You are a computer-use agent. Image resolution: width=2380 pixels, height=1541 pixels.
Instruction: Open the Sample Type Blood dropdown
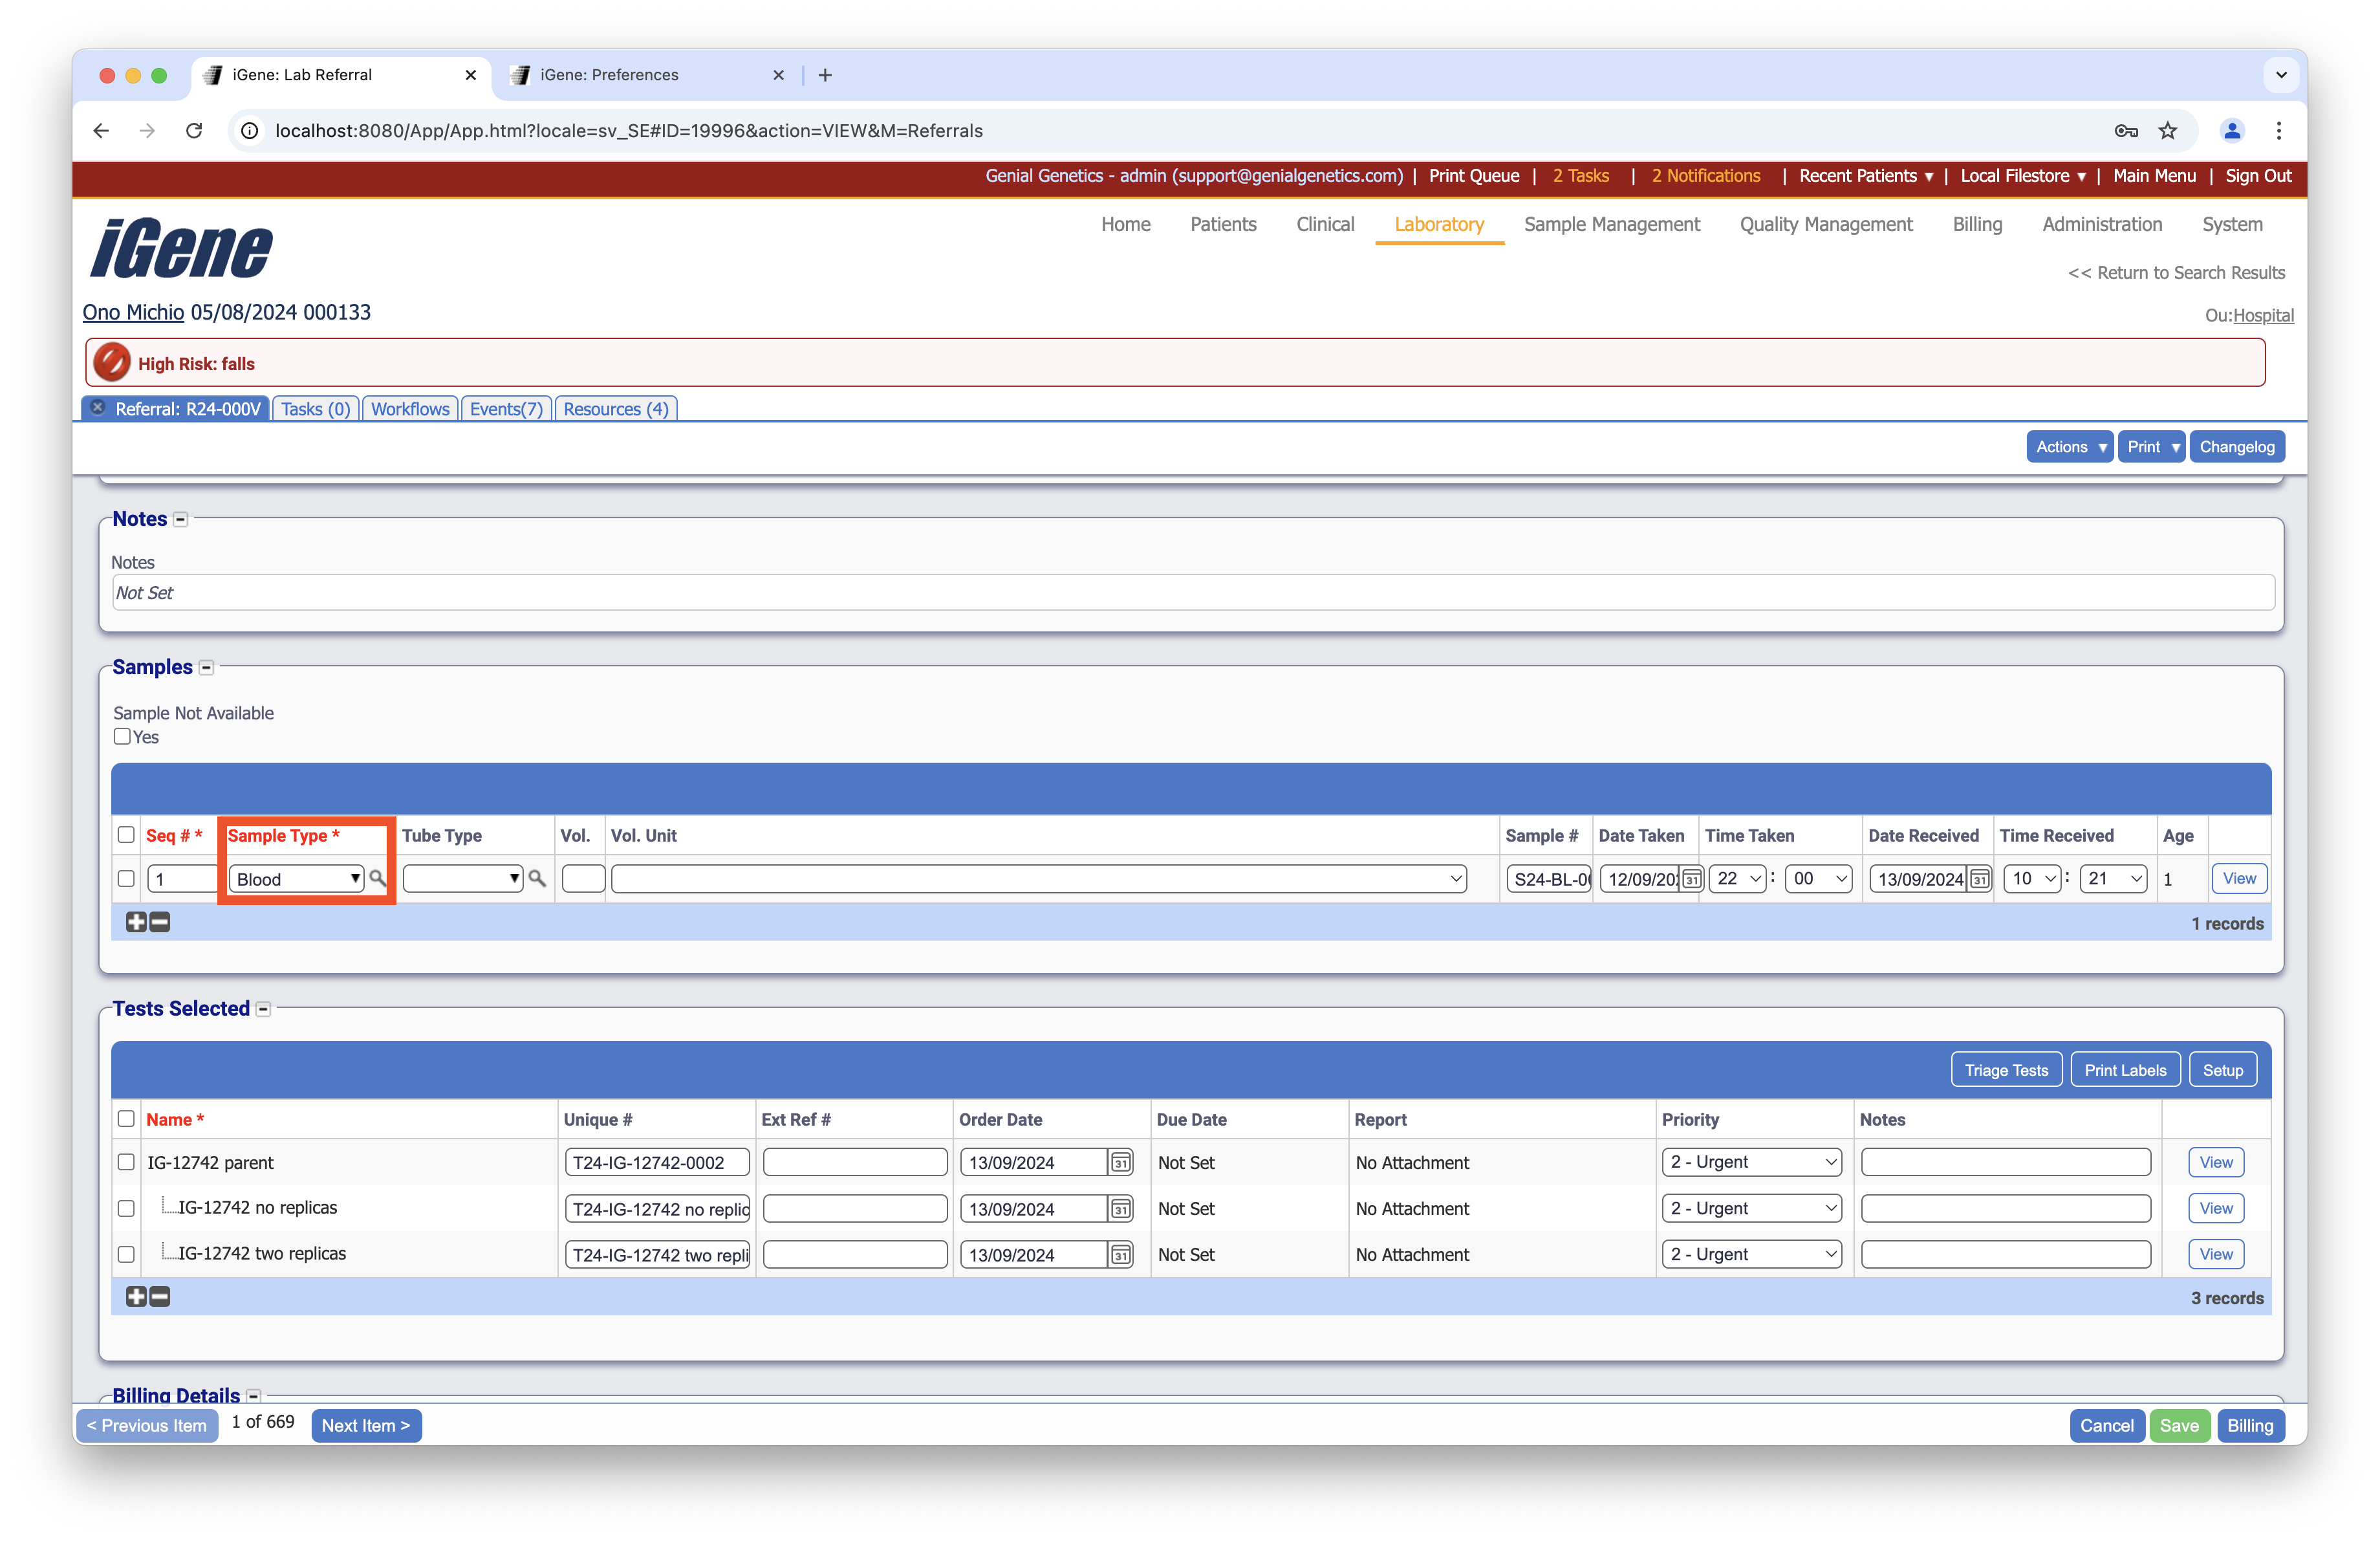coord(296,878)
